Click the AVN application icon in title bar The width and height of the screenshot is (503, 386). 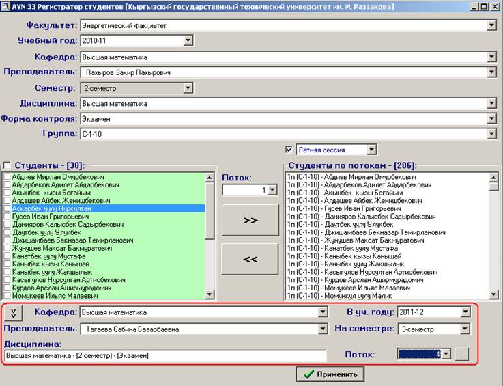6,6
